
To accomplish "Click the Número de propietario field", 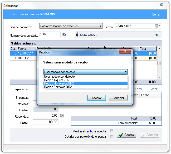I will pos(50,34).
